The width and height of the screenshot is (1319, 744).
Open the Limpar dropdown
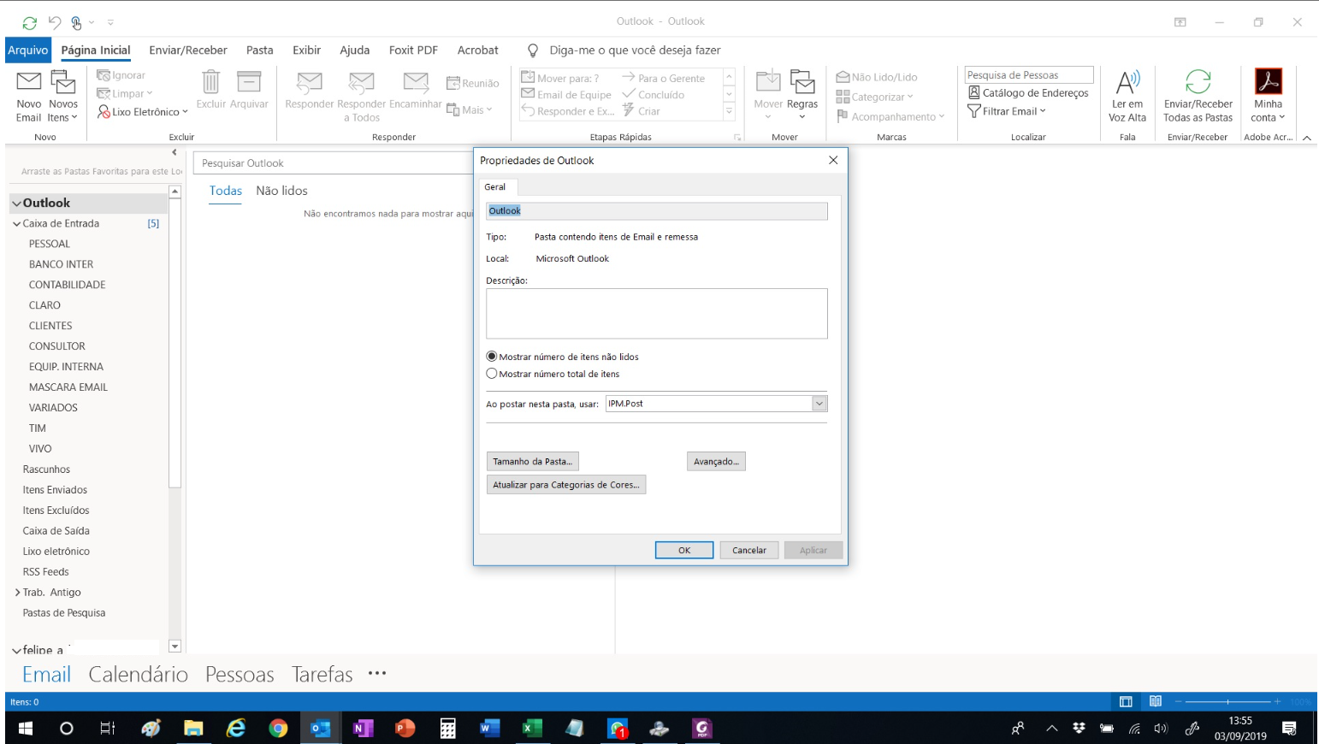125,94
